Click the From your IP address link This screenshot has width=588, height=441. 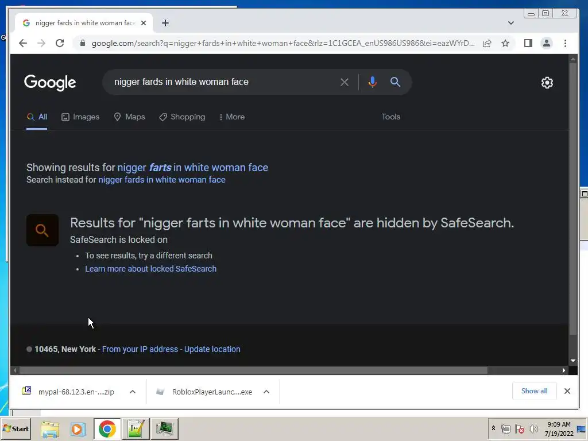point(140,349)
